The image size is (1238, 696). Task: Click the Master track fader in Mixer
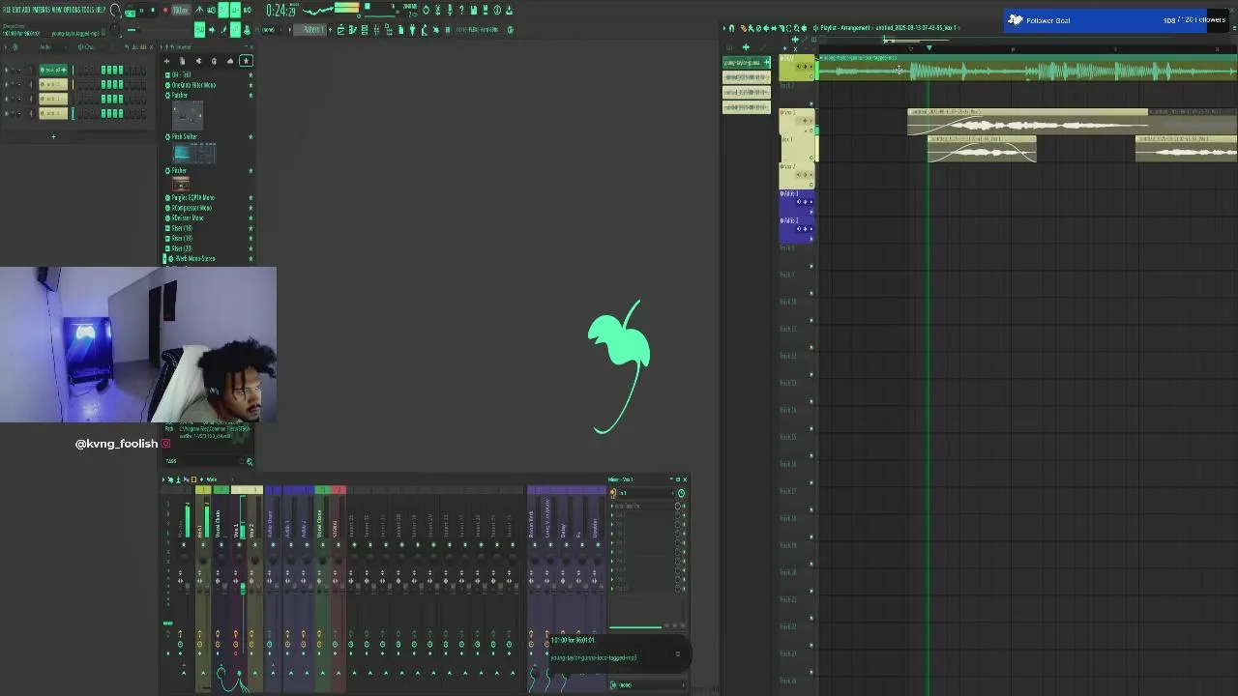click(x=188, y=586)
